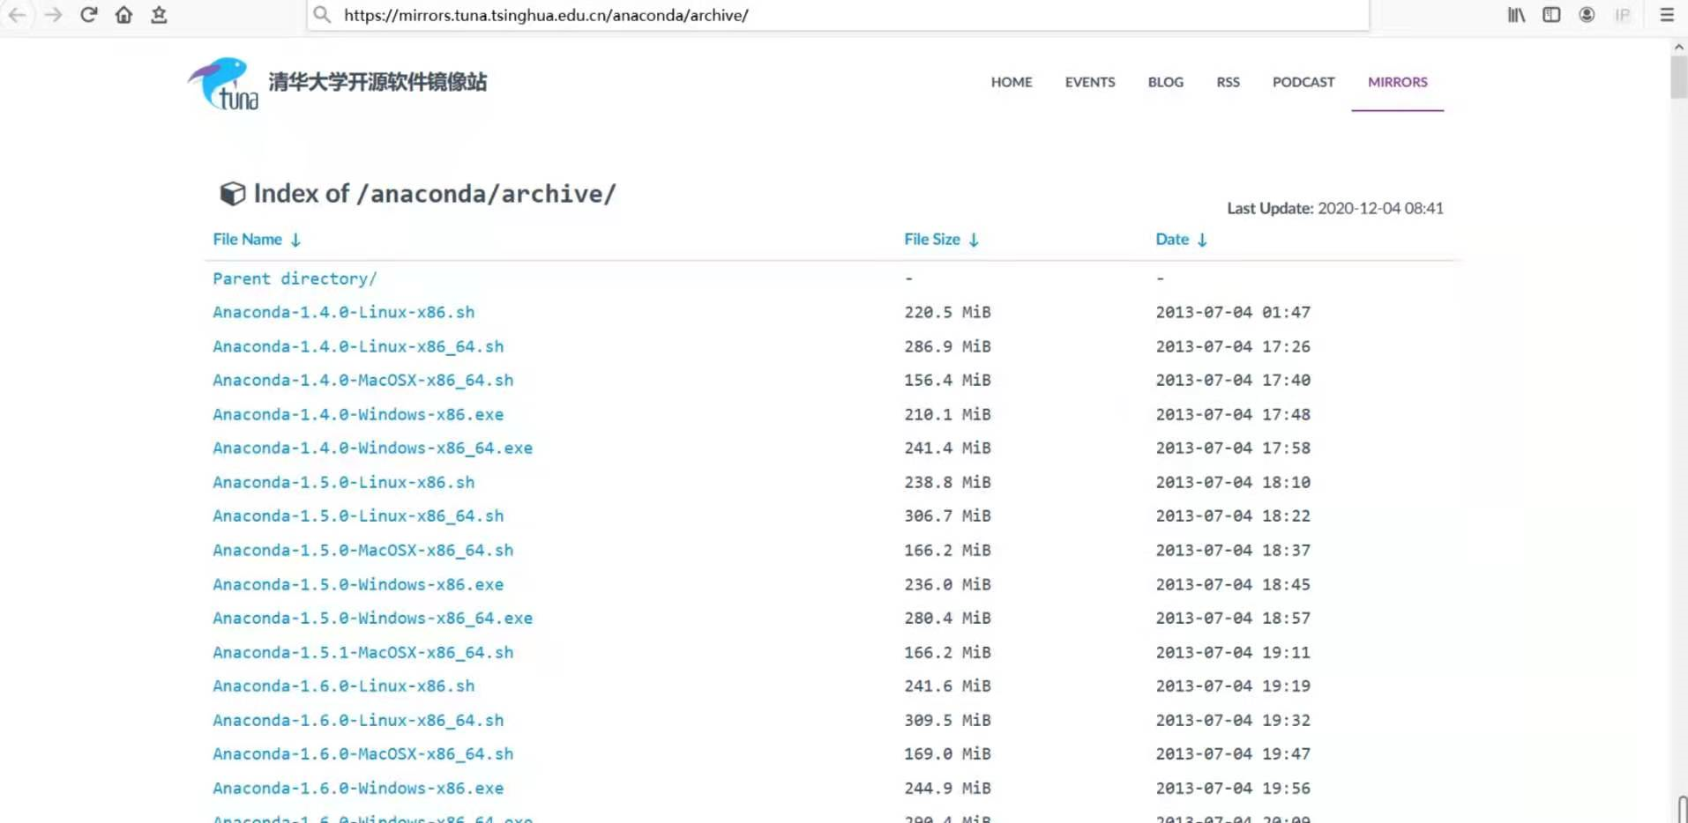This screenshot has width=1688, height=823.
Task: Download Anaconda-1.5.0-MacOSX-x86_64.sh
Action: pos(363,550)
